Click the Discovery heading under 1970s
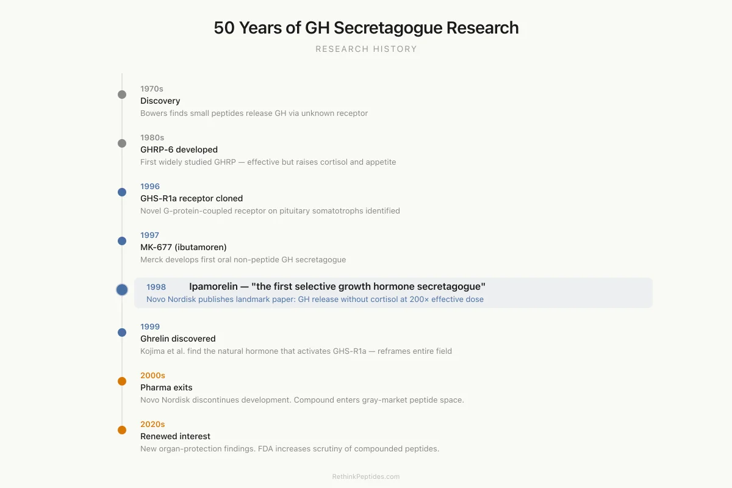The image size is (732, 488). (x=160, y=101)
